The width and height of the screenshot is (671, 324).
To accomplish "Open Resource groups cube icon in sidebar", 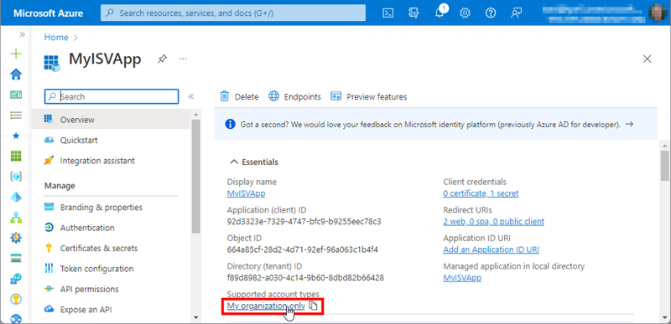I will tap(16, 177).
